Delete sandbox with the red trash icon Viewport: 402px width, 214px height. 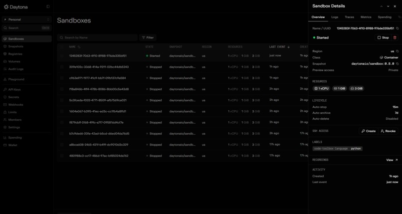pyautogui.click(x=395, y=38)
